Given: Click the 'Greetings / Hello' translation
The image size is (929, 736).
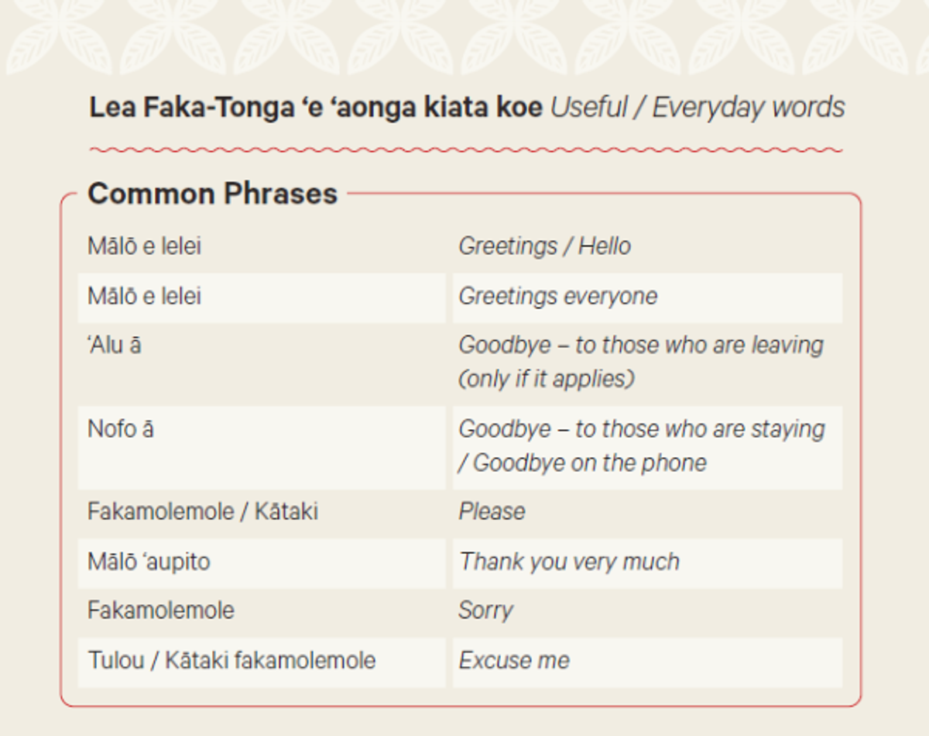Looking at the screenshot, I should point(545,246).
